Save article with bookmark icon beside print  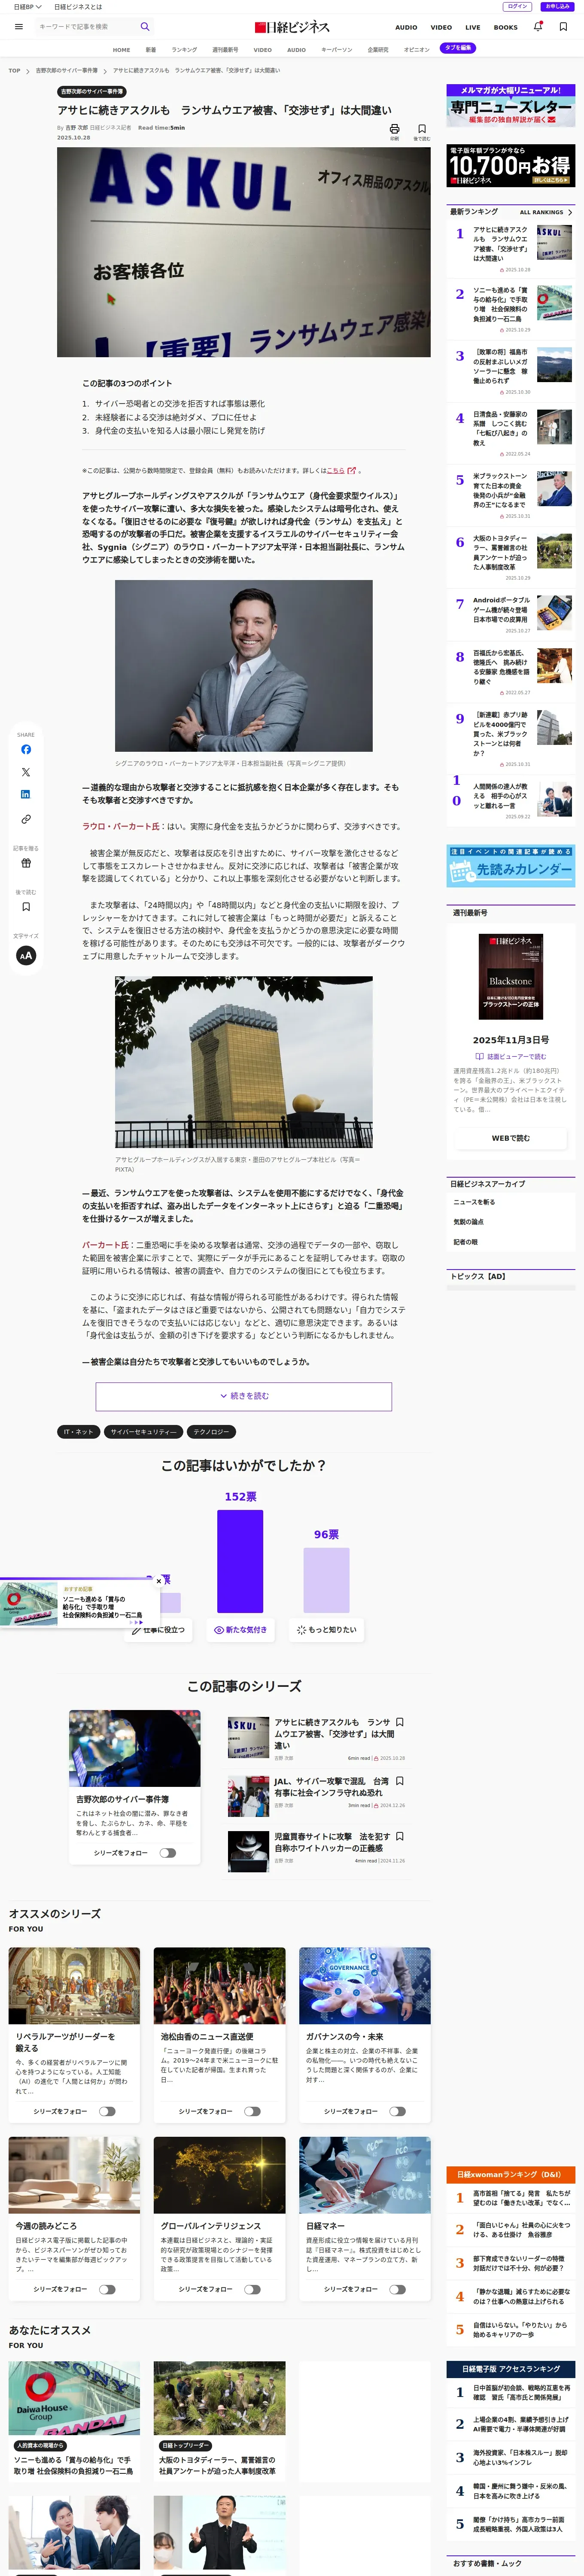[422, 129]
